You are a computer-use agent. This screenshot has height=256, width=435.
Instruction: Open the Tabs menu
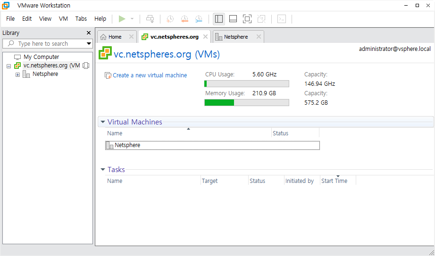coord(81,18)
